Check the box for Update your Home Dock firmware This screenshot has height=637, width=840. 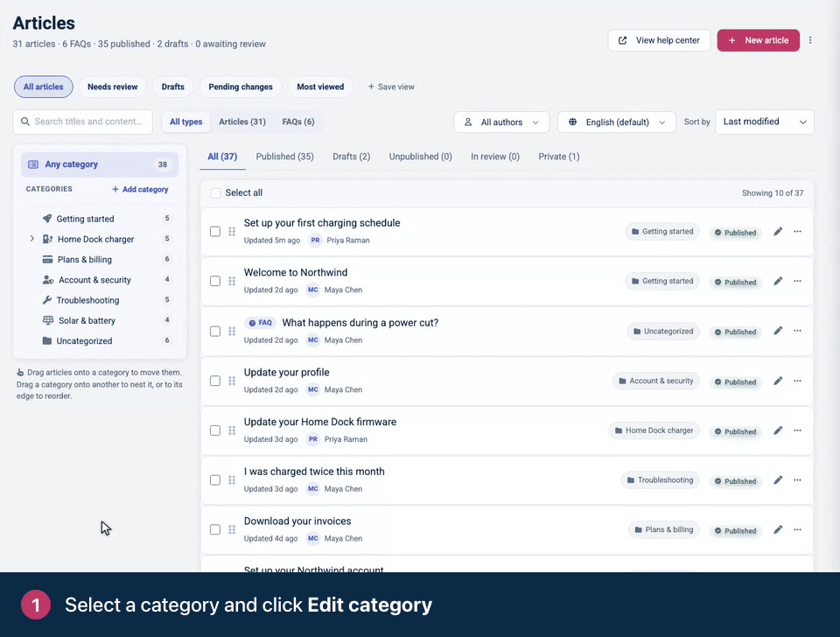coord(215,430)
